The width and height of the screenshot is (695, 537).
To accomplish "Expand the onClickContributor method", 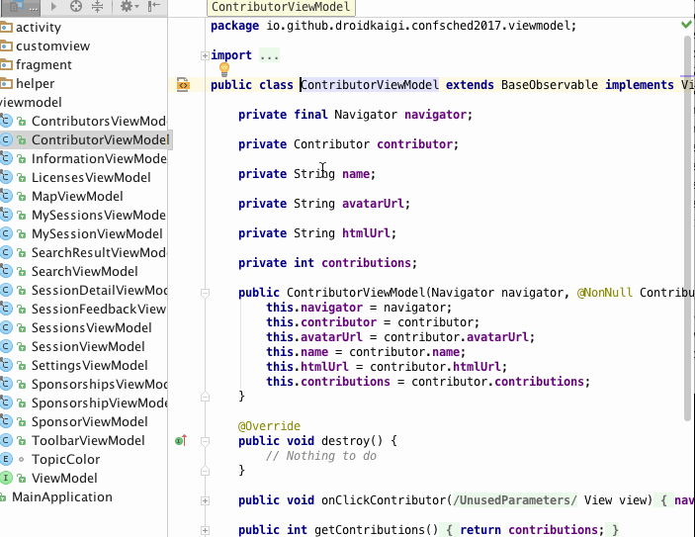I will click(x=205, y=500).
